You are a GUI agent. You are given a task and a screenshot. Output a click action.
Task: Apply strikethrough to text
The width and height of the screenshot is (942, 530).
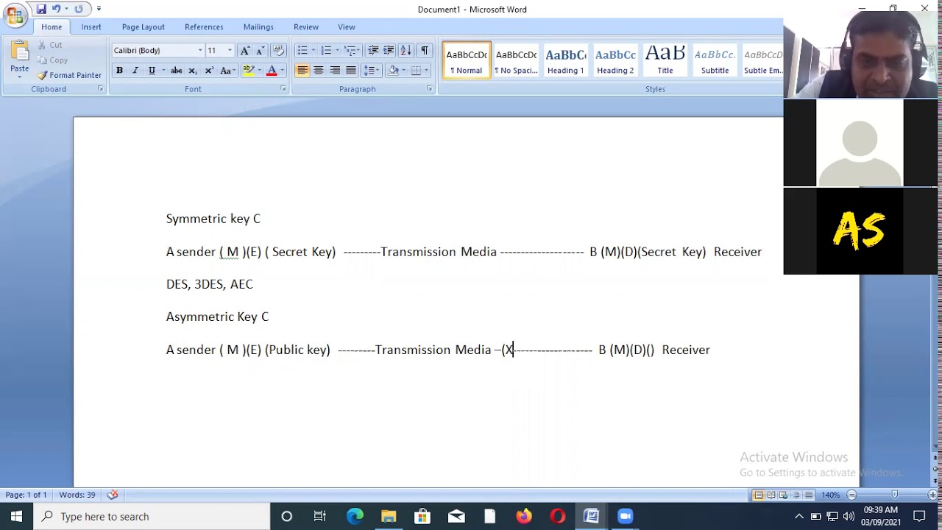176,71
